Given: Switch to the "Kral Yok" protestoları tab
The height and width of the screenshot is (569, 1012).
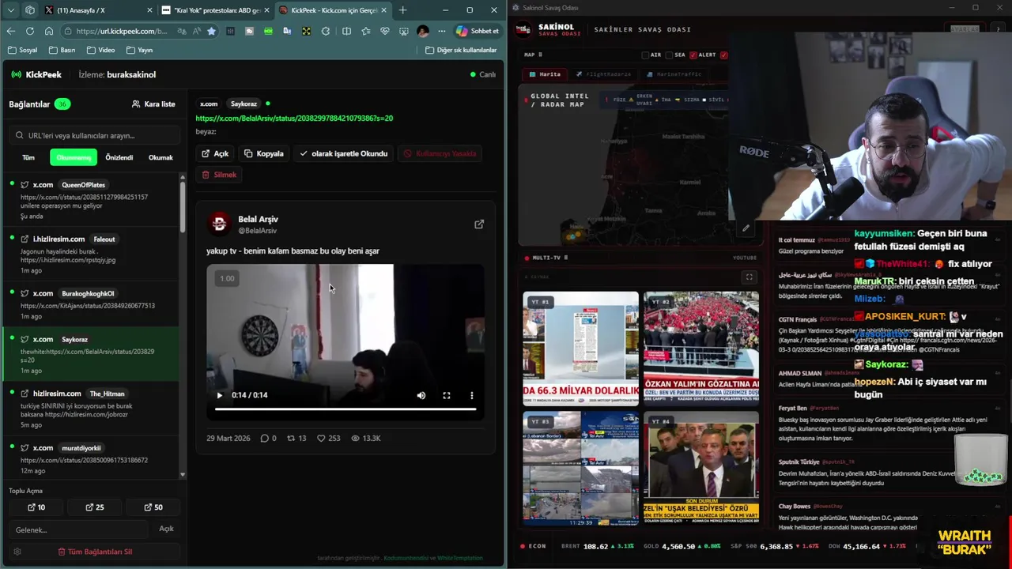Looking at the screenshot, I should [214, 10].
